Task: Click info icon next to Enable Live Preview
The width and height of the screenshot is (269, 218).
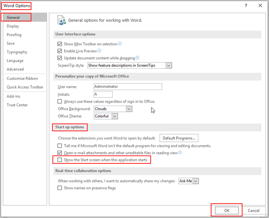Action: click(100, 51)
